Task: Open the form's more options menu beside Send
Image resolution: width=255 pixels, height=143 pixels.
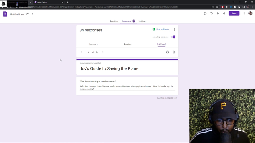Action: 244,14
